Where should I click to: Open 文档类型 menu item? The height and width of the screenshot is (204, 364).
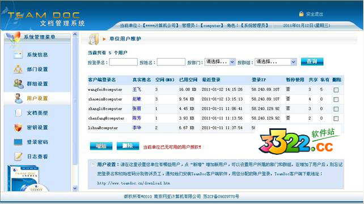click(37, 113)
